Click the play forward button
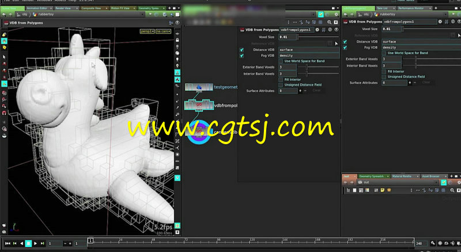The image size is (461, 252). [x=36, y=243]
